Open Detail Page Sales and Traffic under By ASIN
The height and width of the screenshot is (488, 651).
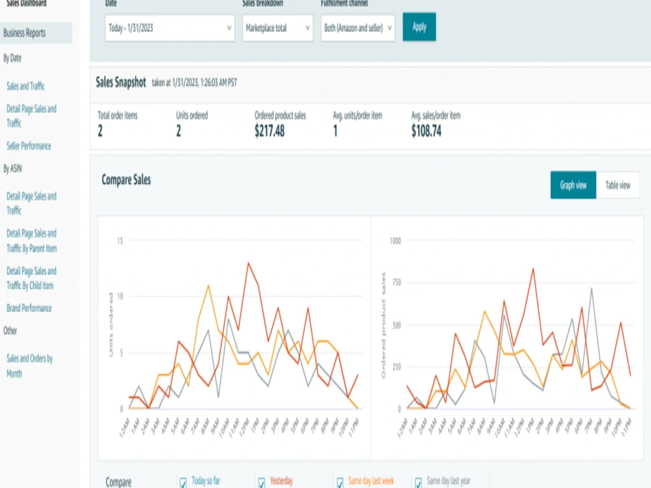pyautogui.click(x=31, y=203)
